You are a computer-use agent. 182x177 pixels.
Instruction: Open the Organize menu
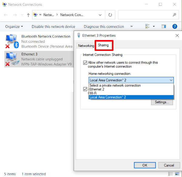pos(14,27)
